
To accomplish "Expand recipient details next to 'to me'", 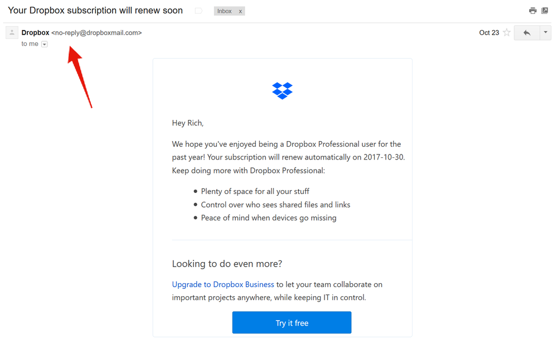I will pyautogui.click(x=45, y=45).
